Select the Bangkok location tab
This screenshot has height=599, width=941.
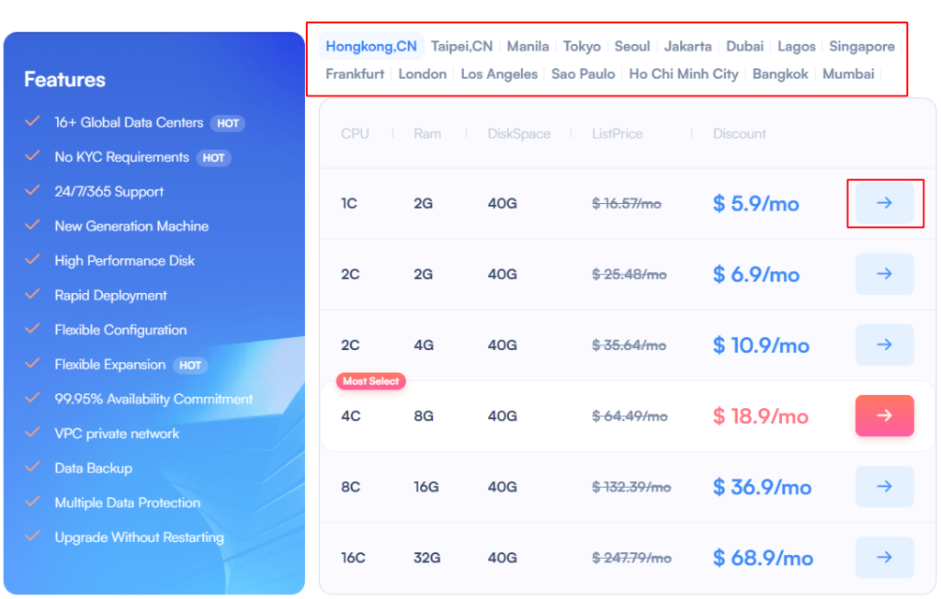[x=780, y=73]
